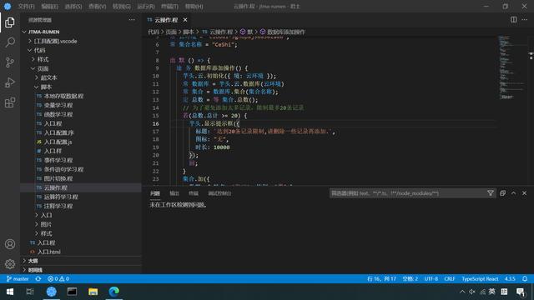Screen dimensions: 534x300
Task: Click the UTF-8 encoding in status bar
Action: tap(431, 279)
